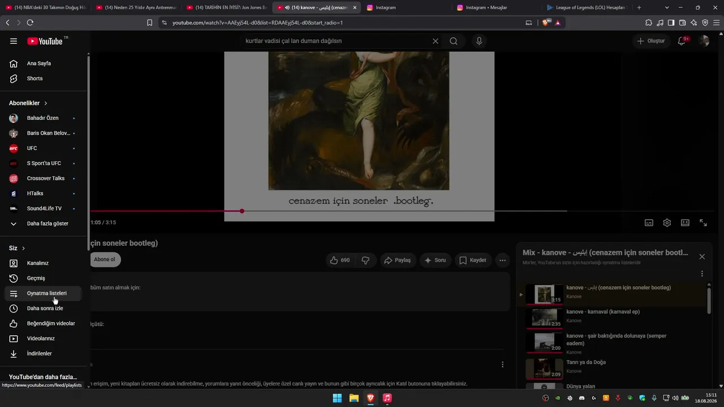Screen dimensions: 724x407
Task: Open the install app icon in address bar
Action: coord(529,23)
